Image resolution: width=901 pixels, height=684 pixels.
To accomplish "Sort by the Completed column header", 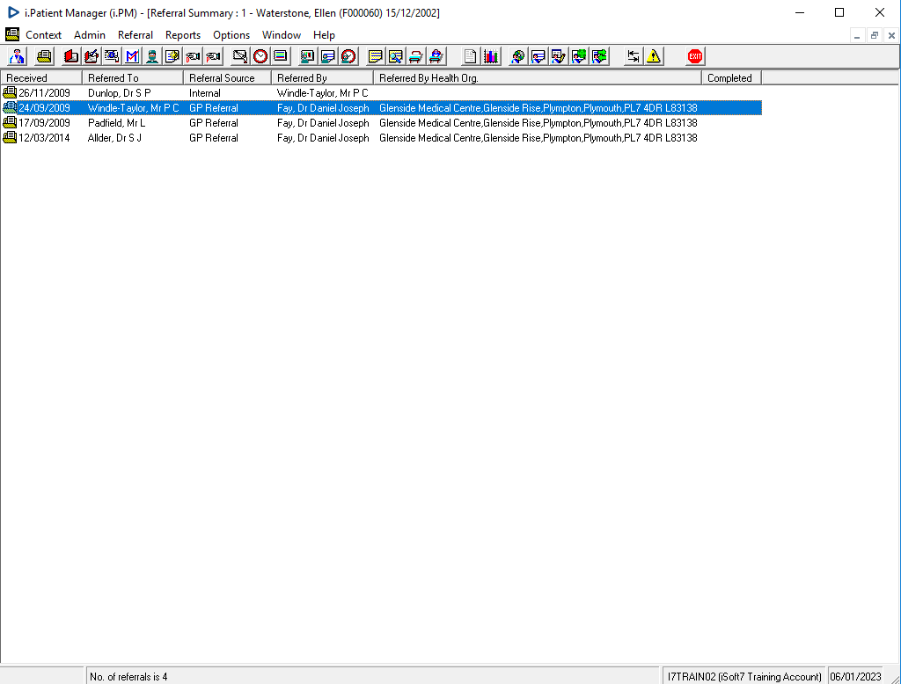I will (x=731, y=77).
